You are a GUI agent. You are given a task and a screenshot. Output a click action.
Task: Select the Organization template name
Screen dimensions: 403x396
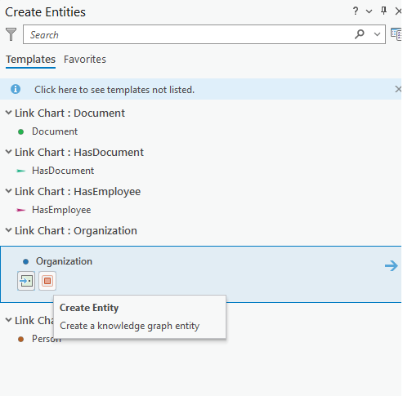coord(64,261)
